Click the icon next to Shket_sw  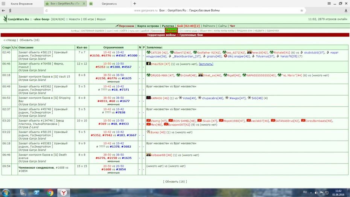click(x=201, y=75)
